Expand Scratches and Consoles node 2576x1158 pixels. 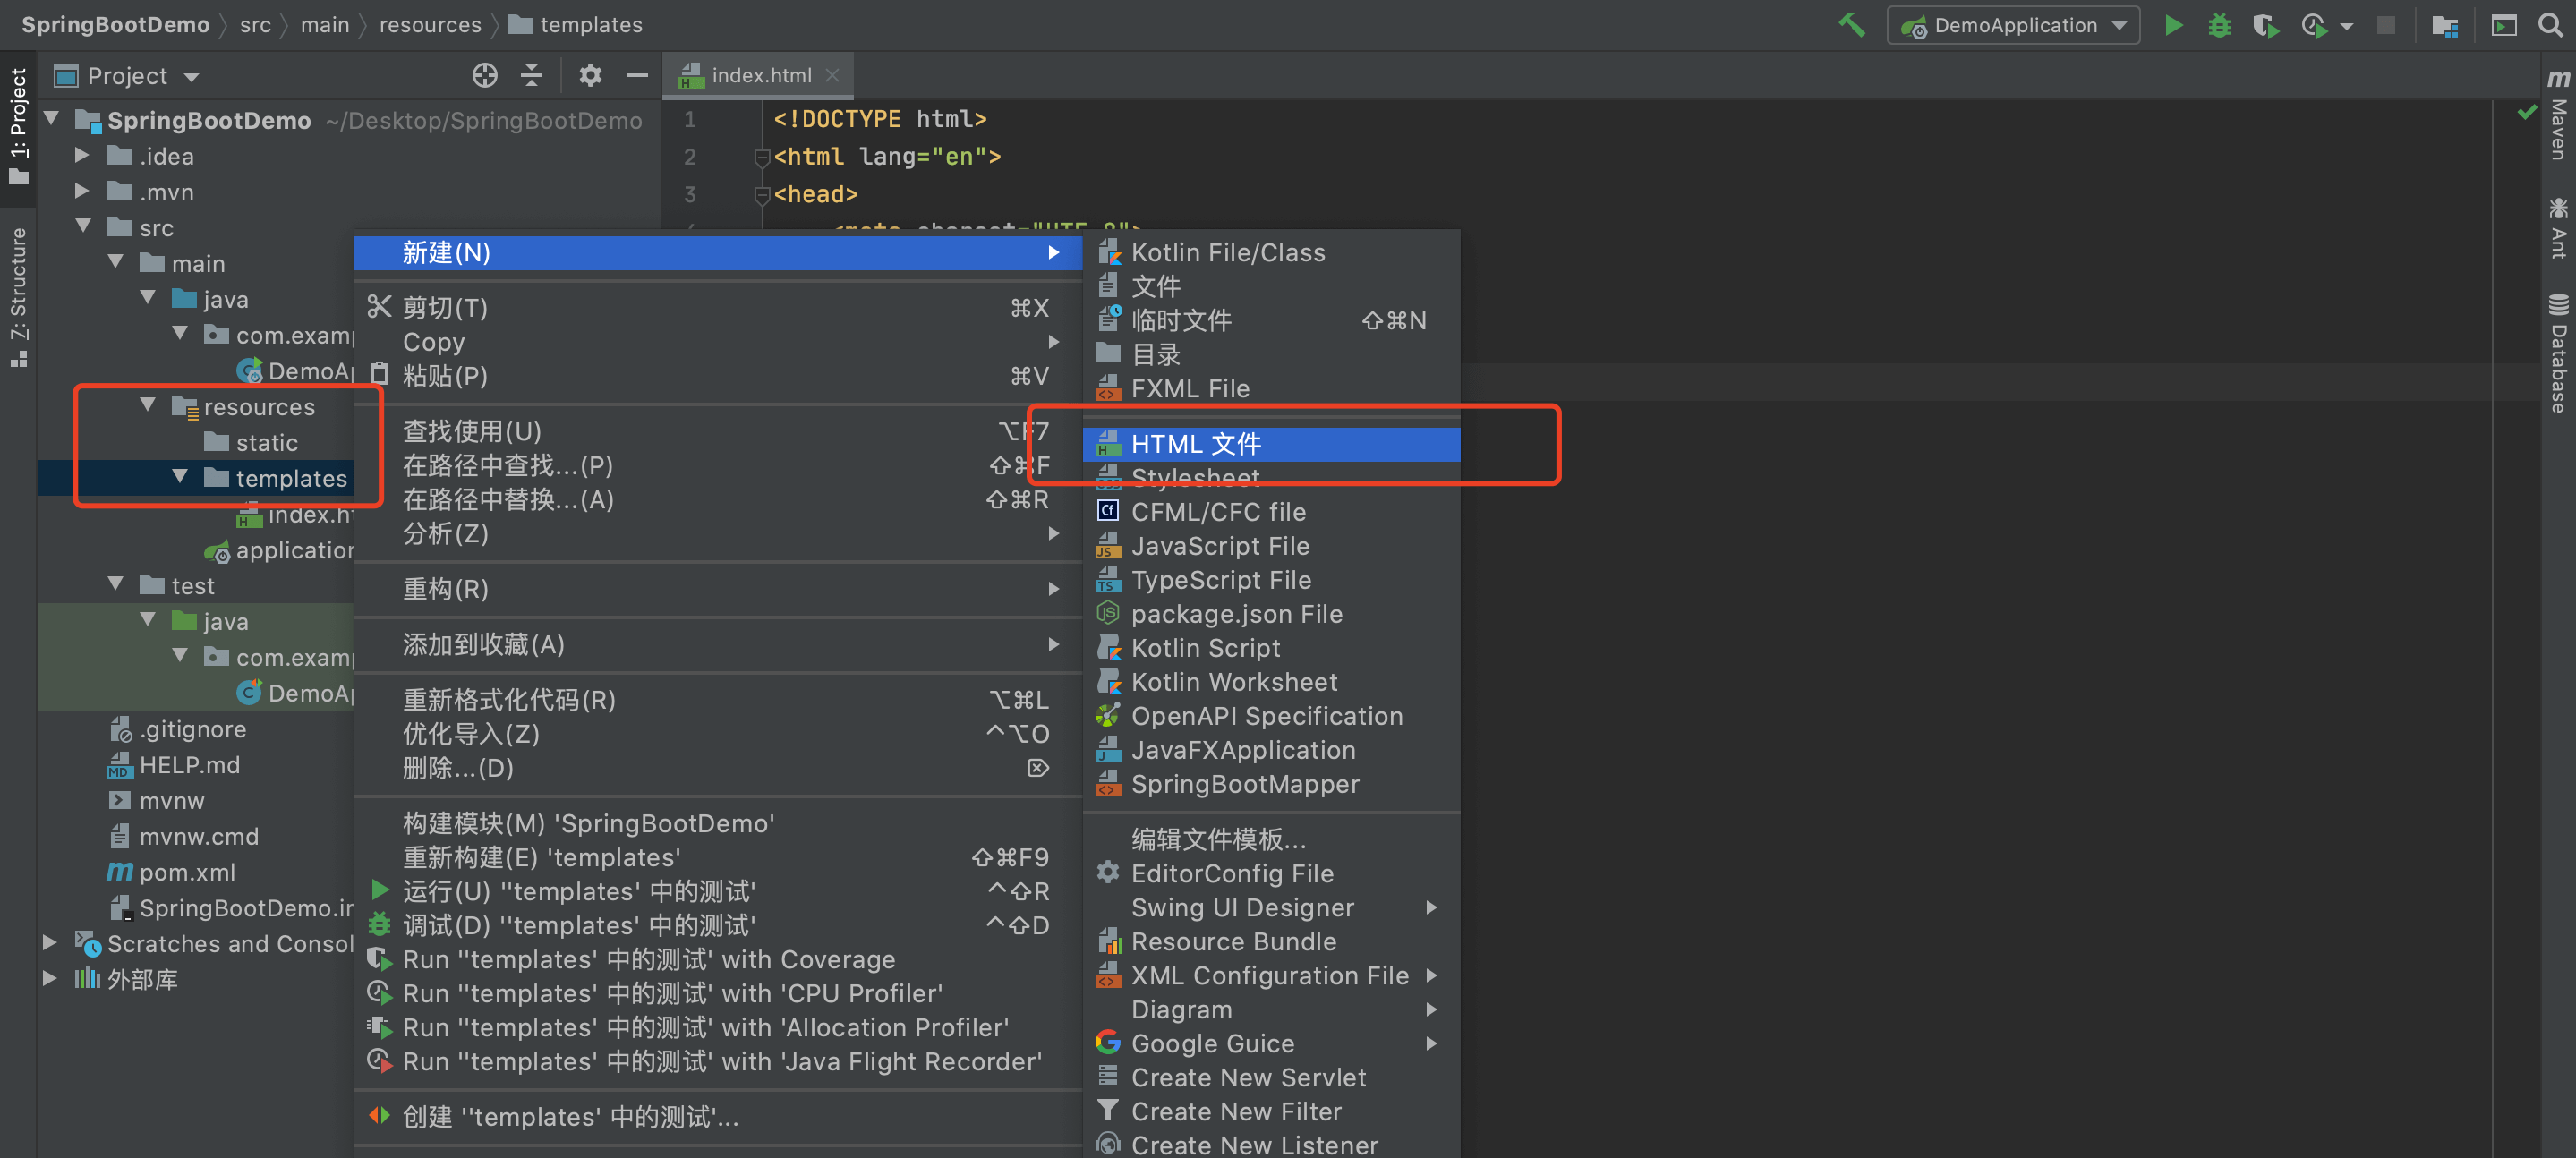click(49, 943)
